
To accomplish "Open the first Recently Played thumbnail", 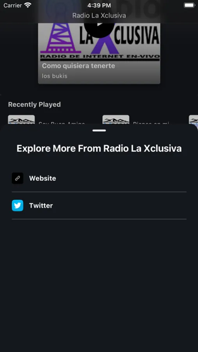I will coord(21,119).
